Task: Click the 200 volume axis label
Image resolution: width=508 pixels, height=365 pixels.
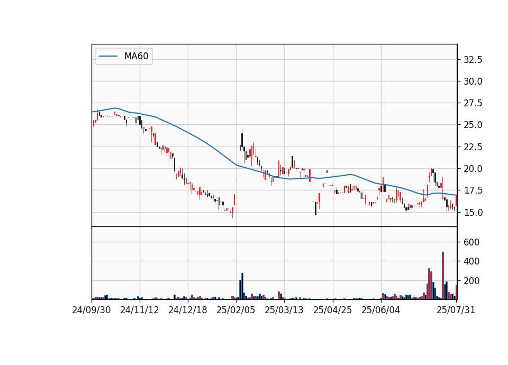Action: coord(471,281)
